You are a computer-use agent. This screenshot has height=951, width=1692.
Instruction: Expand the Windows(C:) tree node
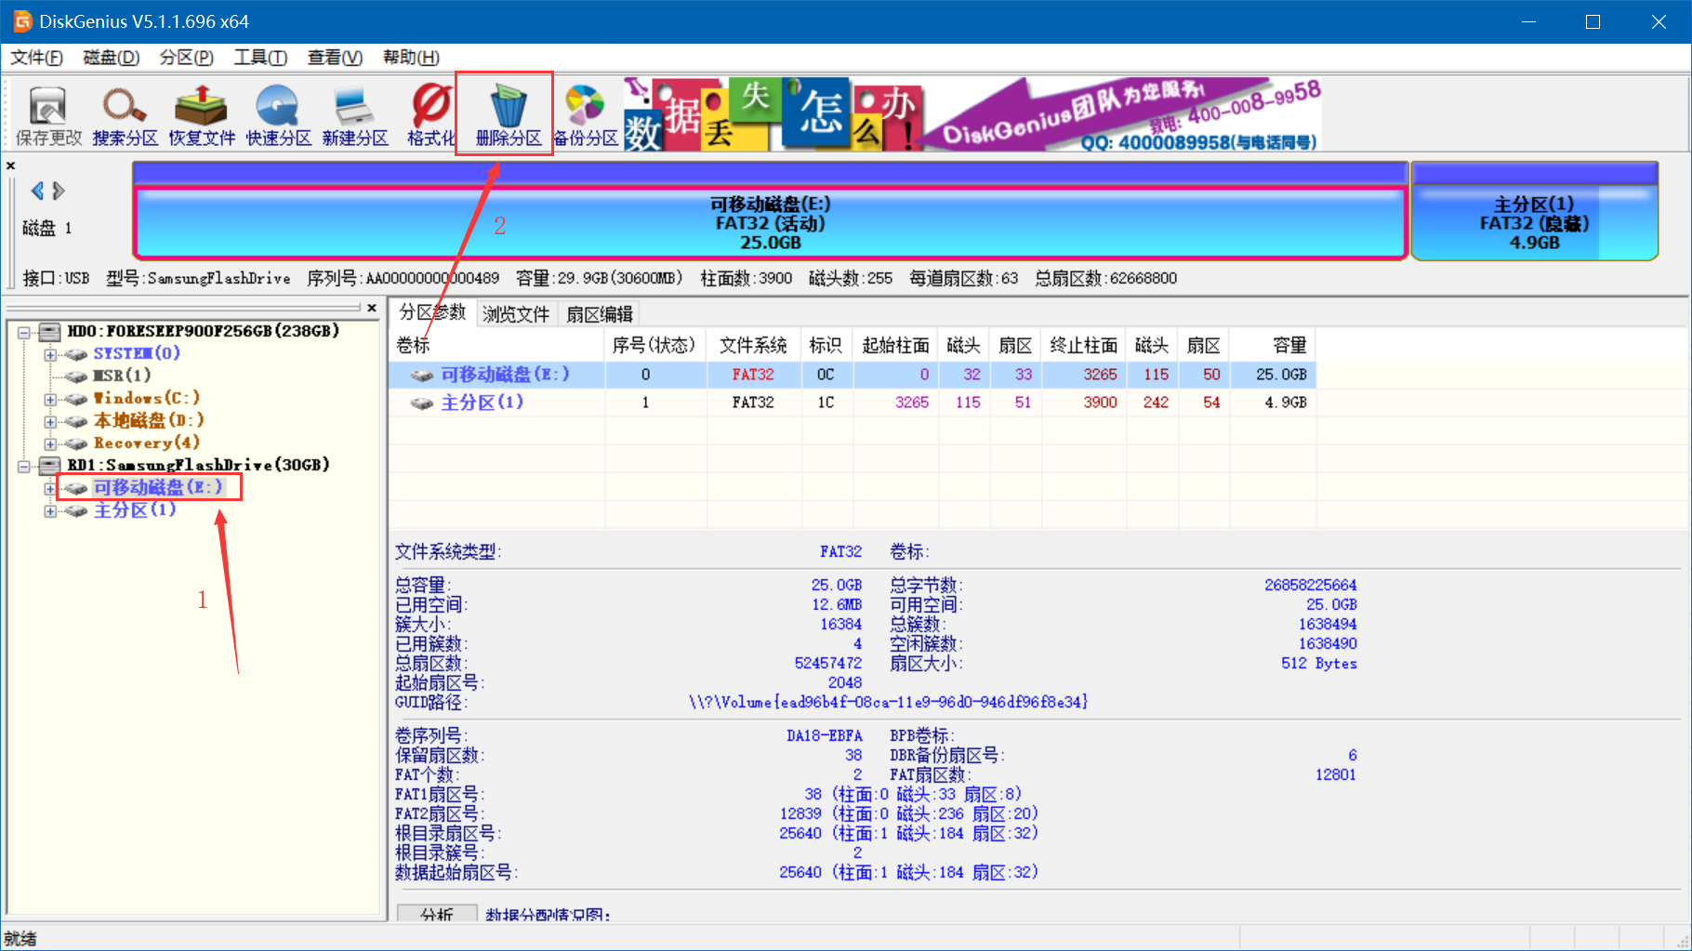point(50,399)
